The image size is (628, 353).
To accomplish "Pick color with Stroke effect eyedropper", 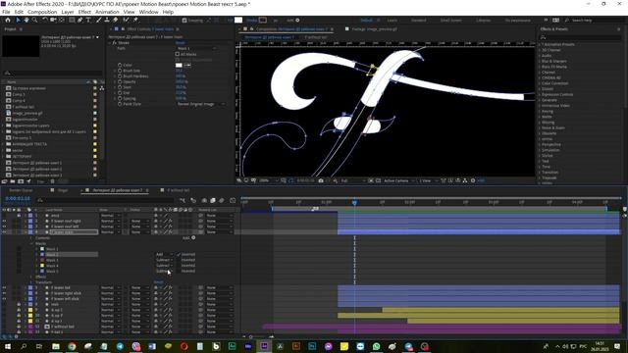I will pos(187,65).
